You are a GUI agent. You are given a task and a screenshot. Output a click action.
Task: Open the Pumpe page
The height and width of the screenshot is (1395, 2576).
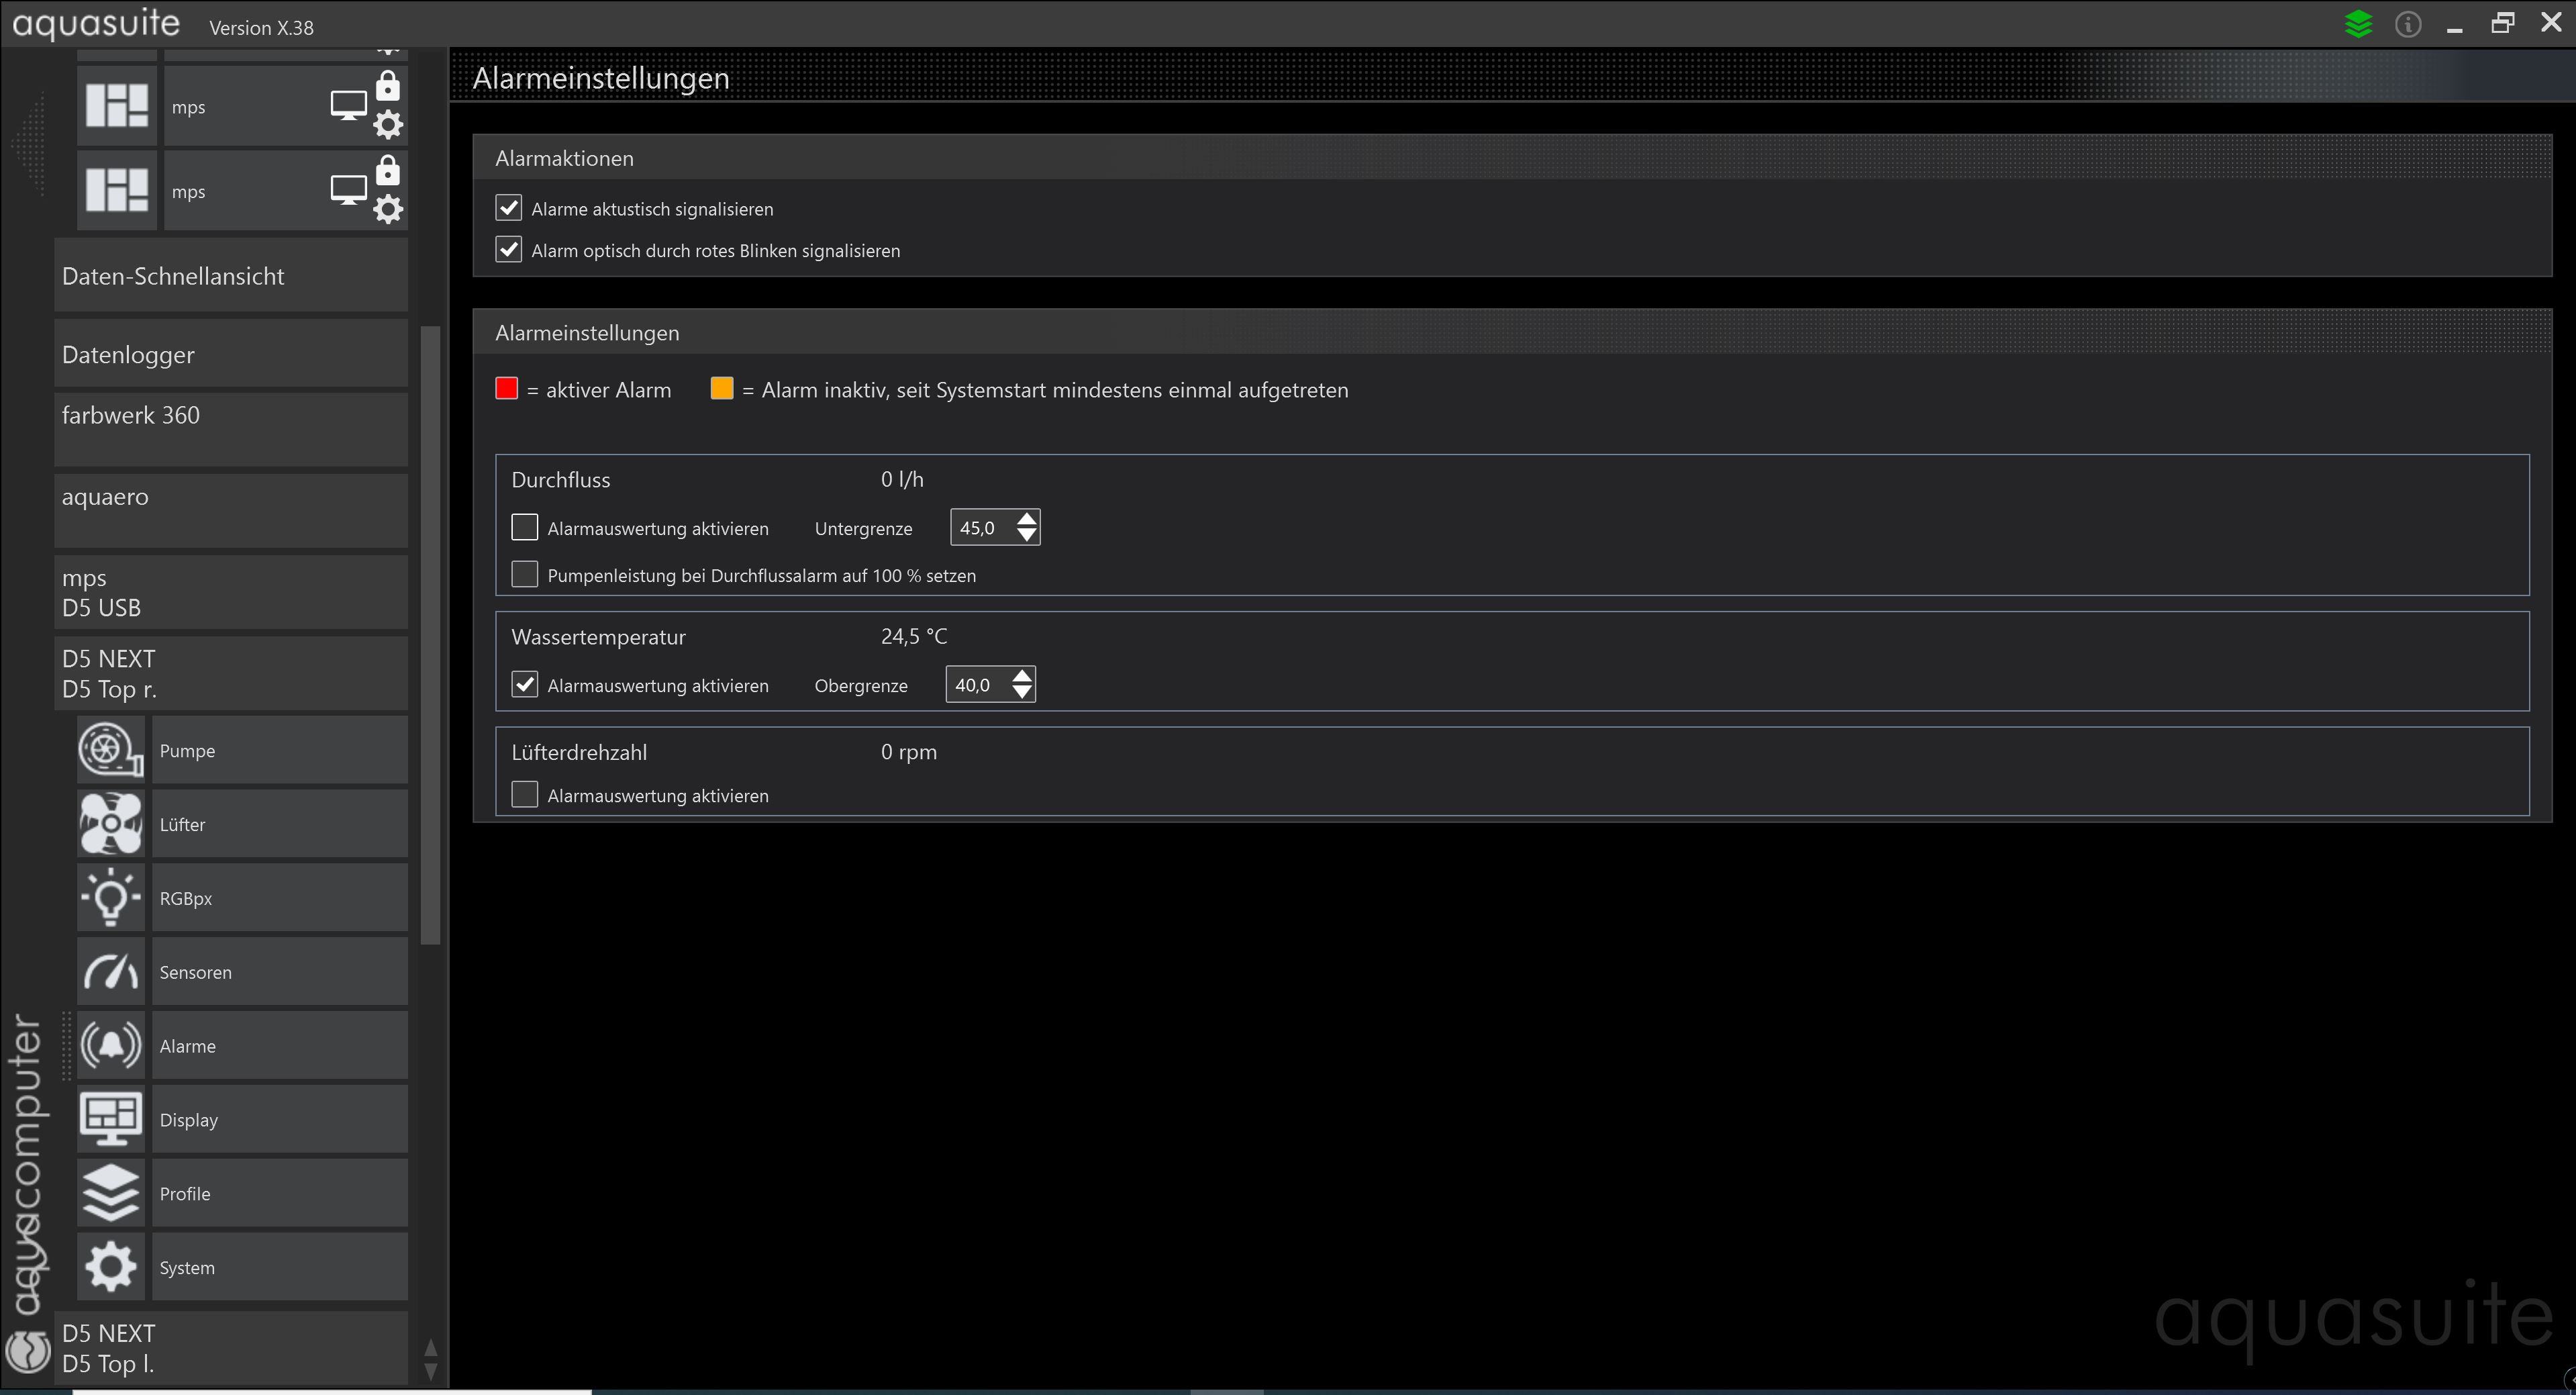(280, 750)
